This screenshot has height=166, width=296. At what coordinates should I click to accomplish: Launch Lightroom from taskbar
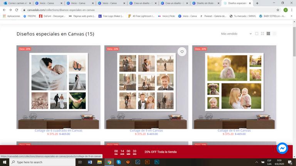coord(138,162)
